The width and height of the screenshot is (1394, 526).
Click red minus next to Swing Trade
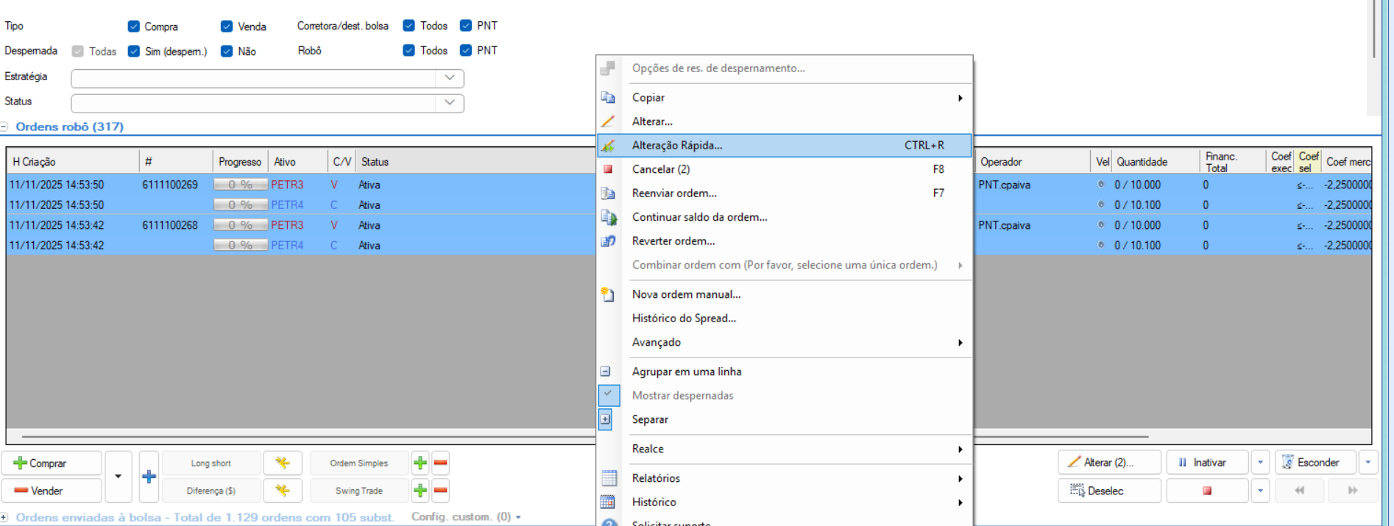440,491
